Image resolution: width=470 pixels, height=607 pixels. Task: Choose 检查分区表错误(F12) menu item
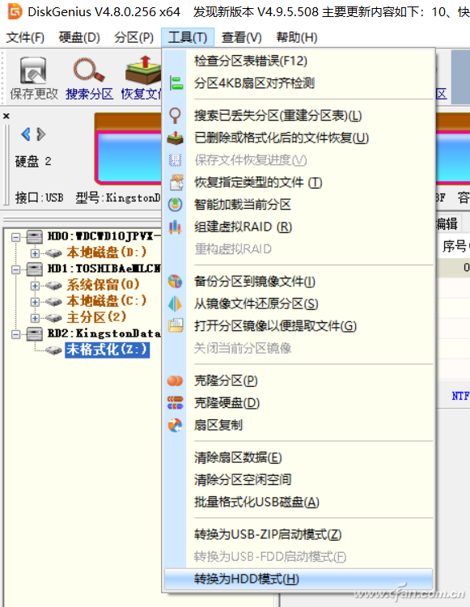(x=299, y=61)
